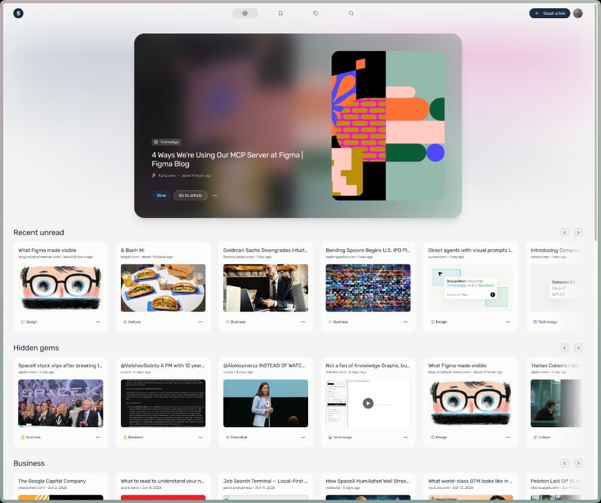The height and width of the screenshot is (503, 601).
Task: Click Business tag on Bending Spoons card
Action: pos(337,322)
